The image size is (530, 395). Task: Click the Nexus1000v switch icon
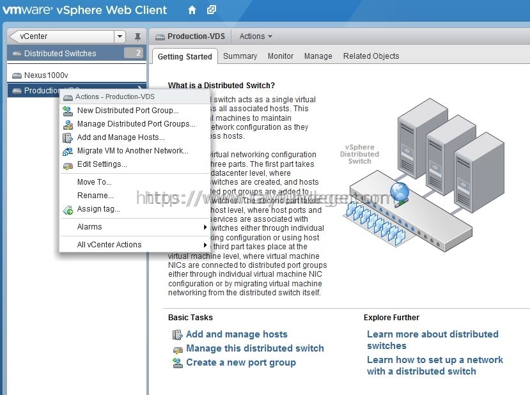point(17,75)
